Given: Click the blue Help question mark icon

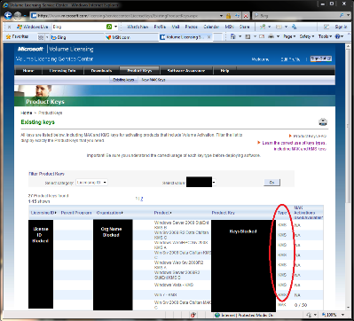Looking at the screenshot, I should point(337,36).
